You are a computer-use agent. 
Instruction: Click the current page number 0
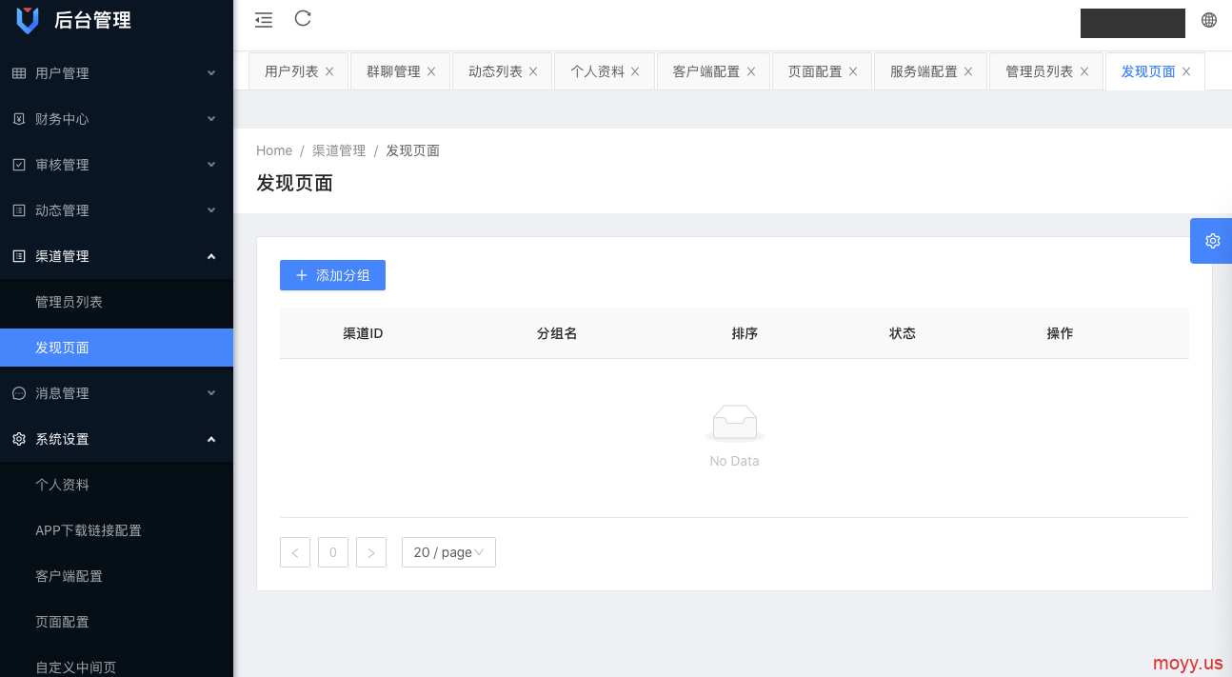pos(333,552)
